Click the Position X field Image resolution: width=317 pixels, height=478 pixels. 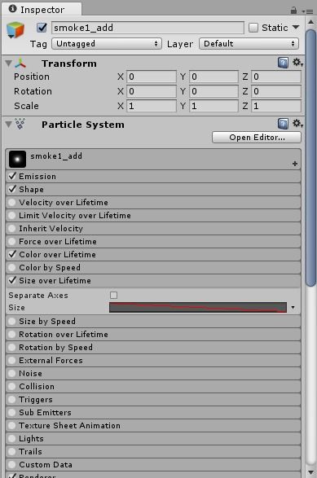[152, 77]
